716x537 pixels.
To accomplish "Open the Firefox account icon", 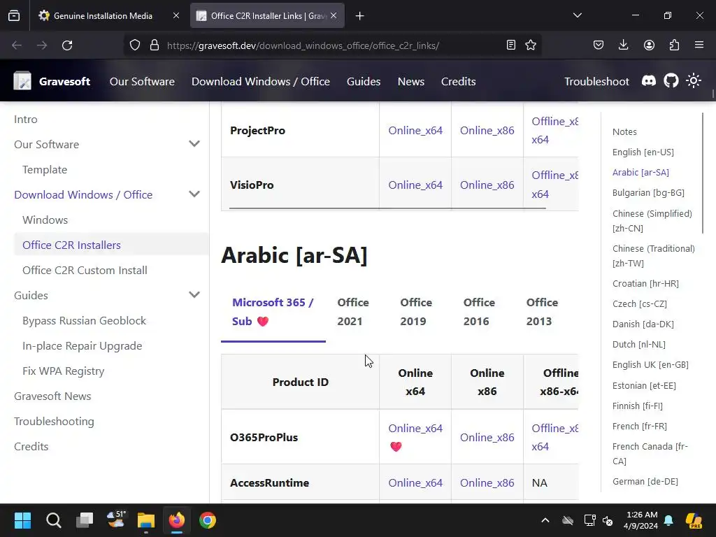I will pos(649,45).
